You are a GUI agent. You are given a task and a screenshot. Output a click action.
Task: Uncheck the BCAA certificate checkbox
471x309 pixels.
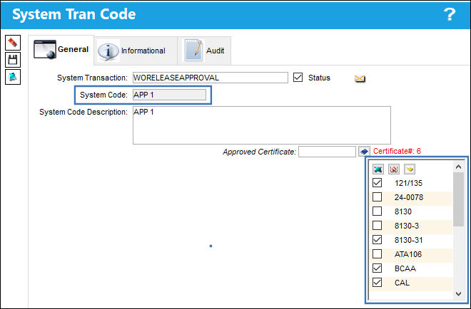pyautogui.click(x=377, y=268)
